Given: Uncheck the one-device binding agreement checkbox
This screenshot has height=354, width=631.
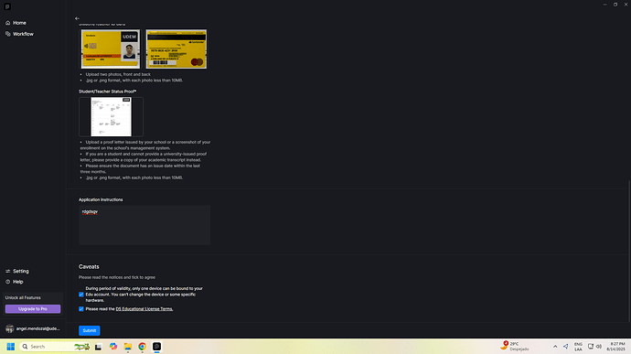Looking at the screenshot, I should coord(81,295).
